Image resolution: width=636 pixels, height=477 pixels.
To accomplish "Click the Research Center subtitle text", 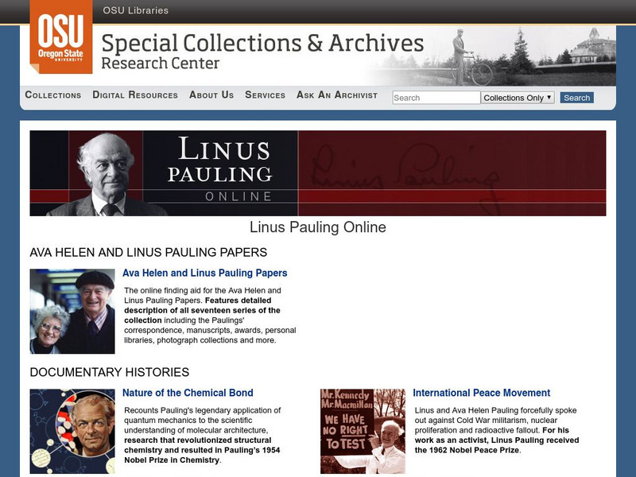I will (161, 64).
